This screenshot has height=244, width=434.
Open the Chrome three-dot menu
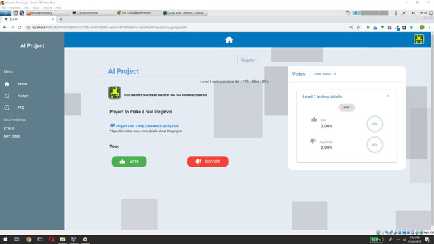coord(429,27)
